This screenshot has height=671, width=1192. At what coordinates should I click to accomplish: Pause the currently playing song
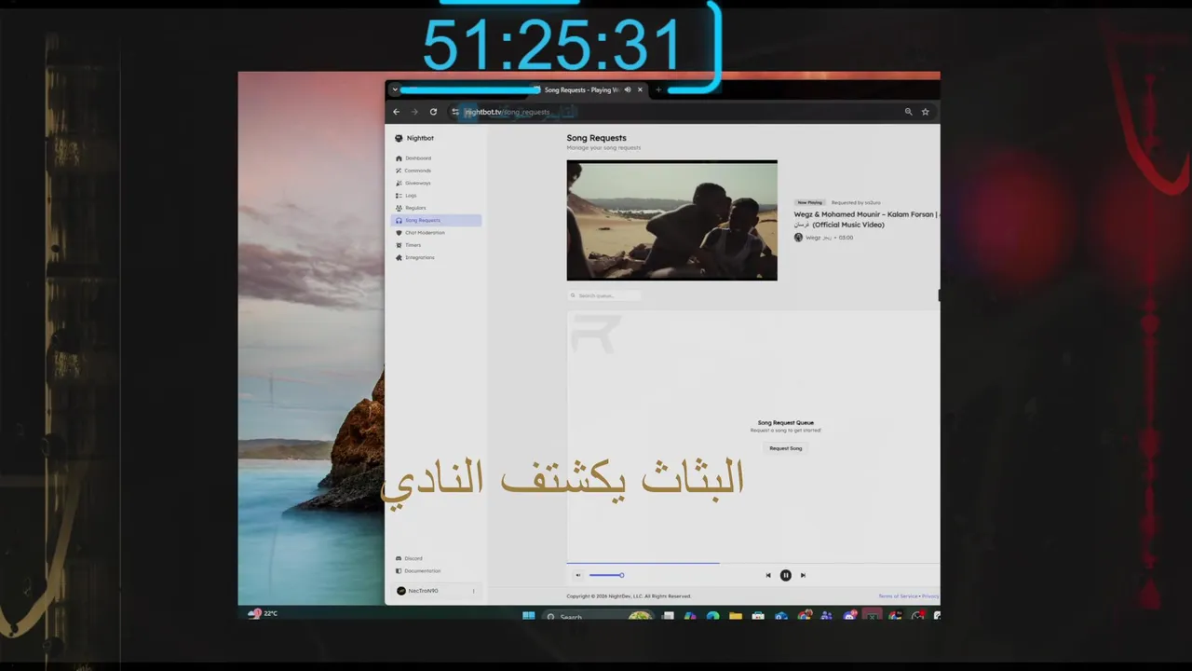(785, 575)
